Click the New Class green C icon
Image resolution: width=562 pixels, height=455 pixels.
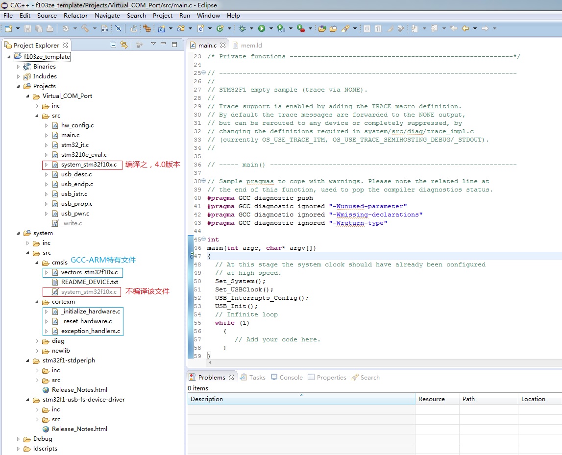point(220,28)
